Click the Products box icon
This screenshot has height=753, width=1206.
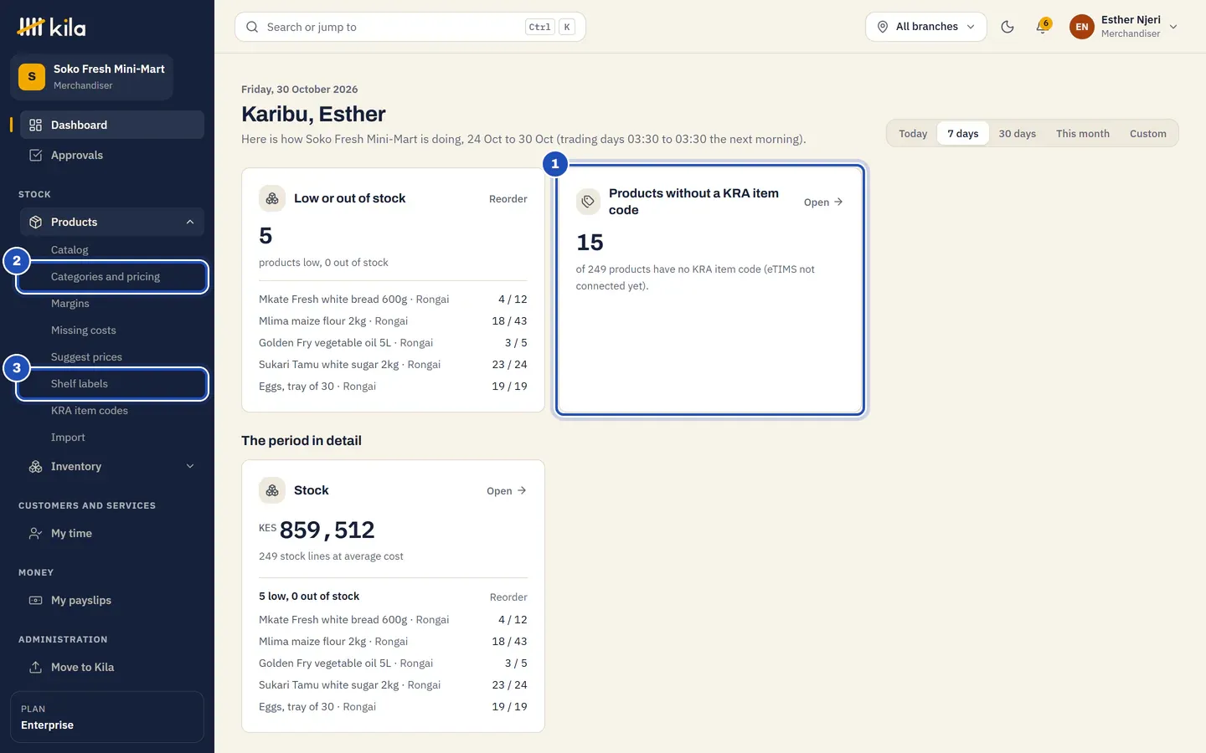[x=35, y=222]
